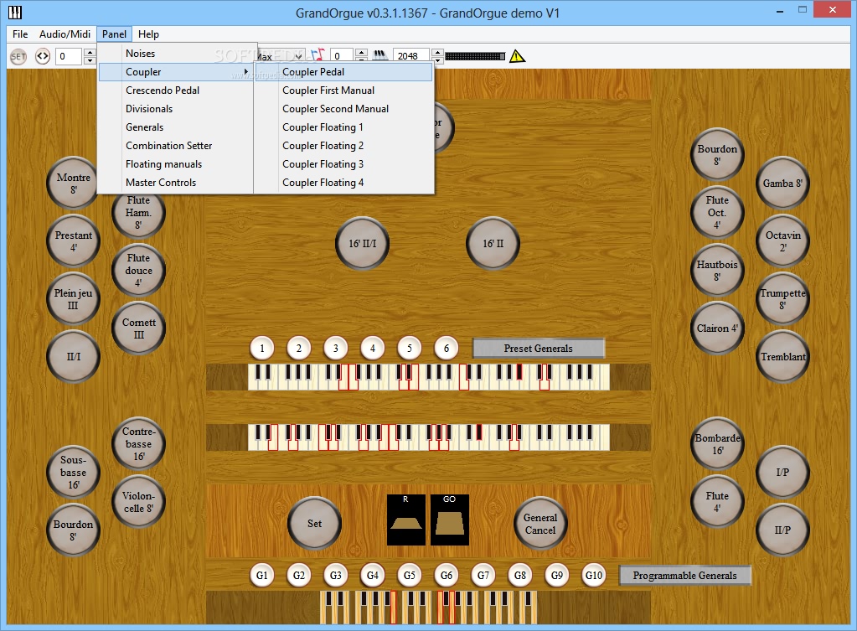Activate programmable general G6
The image size is (857, 631).
(447, 575)
